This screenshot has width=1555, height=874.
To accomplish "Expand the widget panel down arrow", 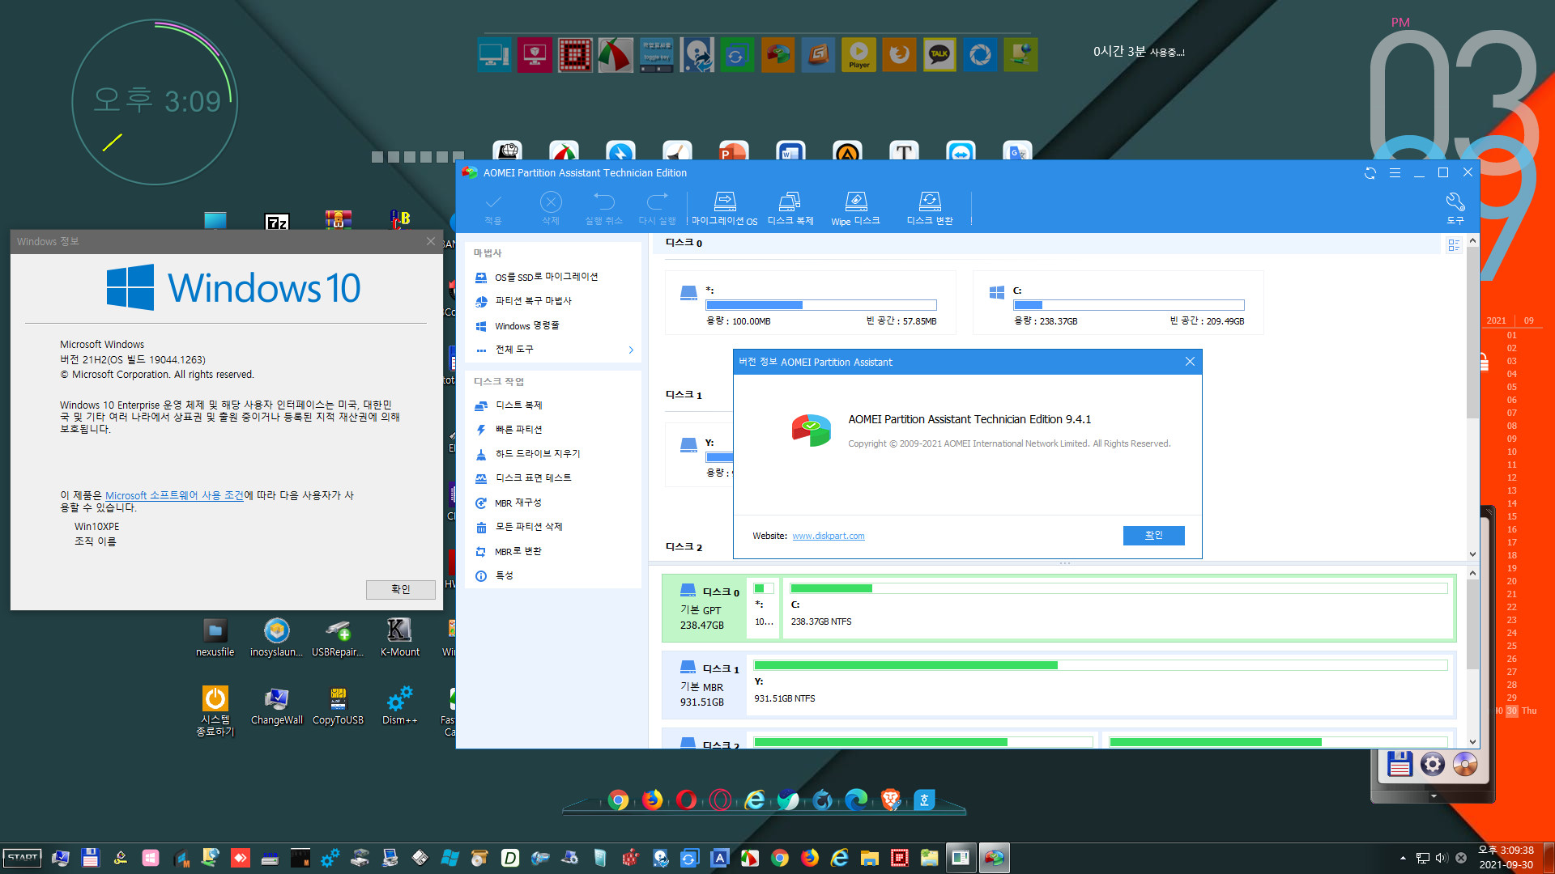I will click(x=1433, y=796).
